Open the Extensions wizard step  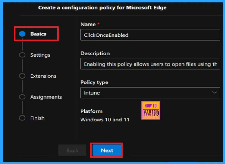point(43,76)
